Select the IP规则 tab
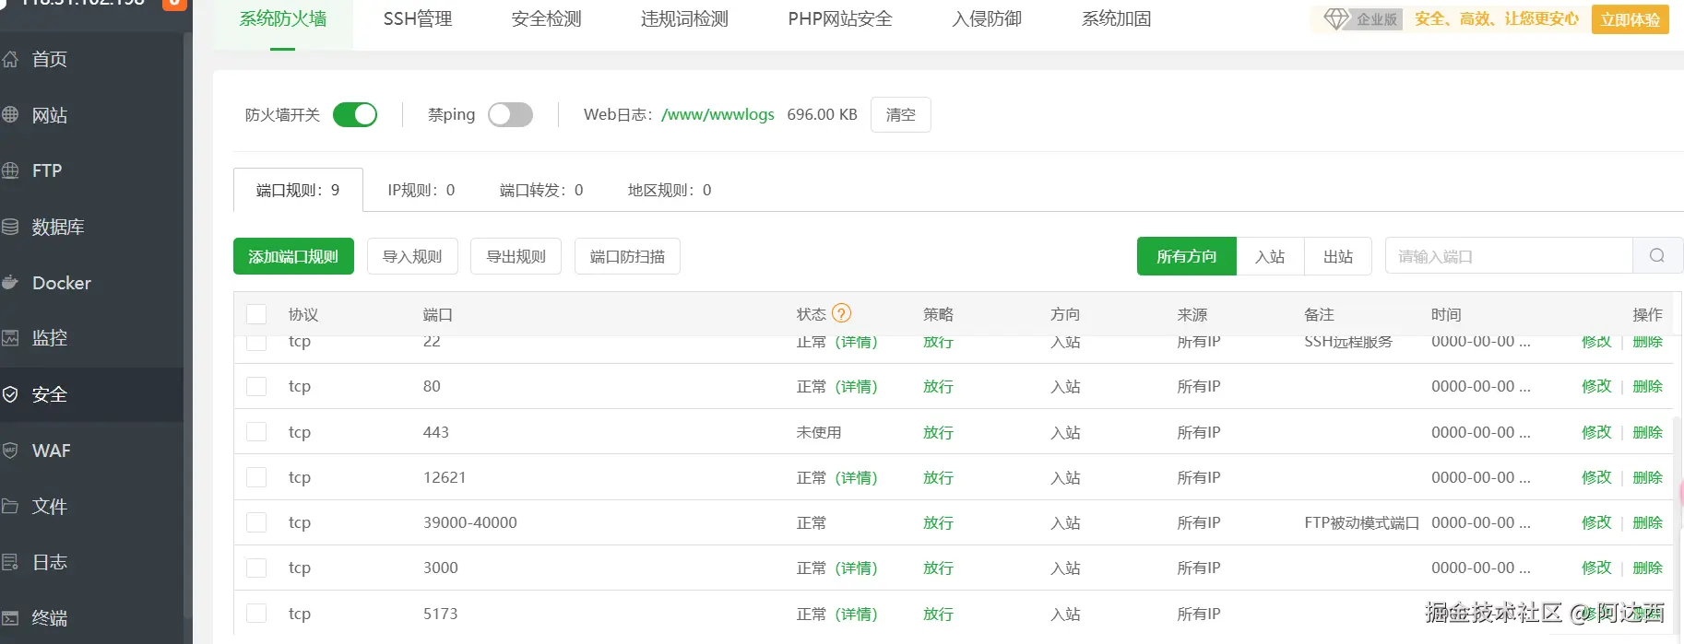The height and width of the screenshot is (644, 1684). tap(421, 190)
